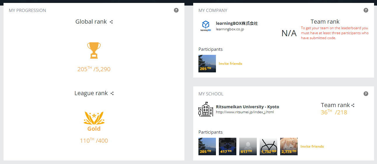Click the My School help icon
Image resolution: width=377 pixels, height=164 pixels.
[x=366, y=94]
